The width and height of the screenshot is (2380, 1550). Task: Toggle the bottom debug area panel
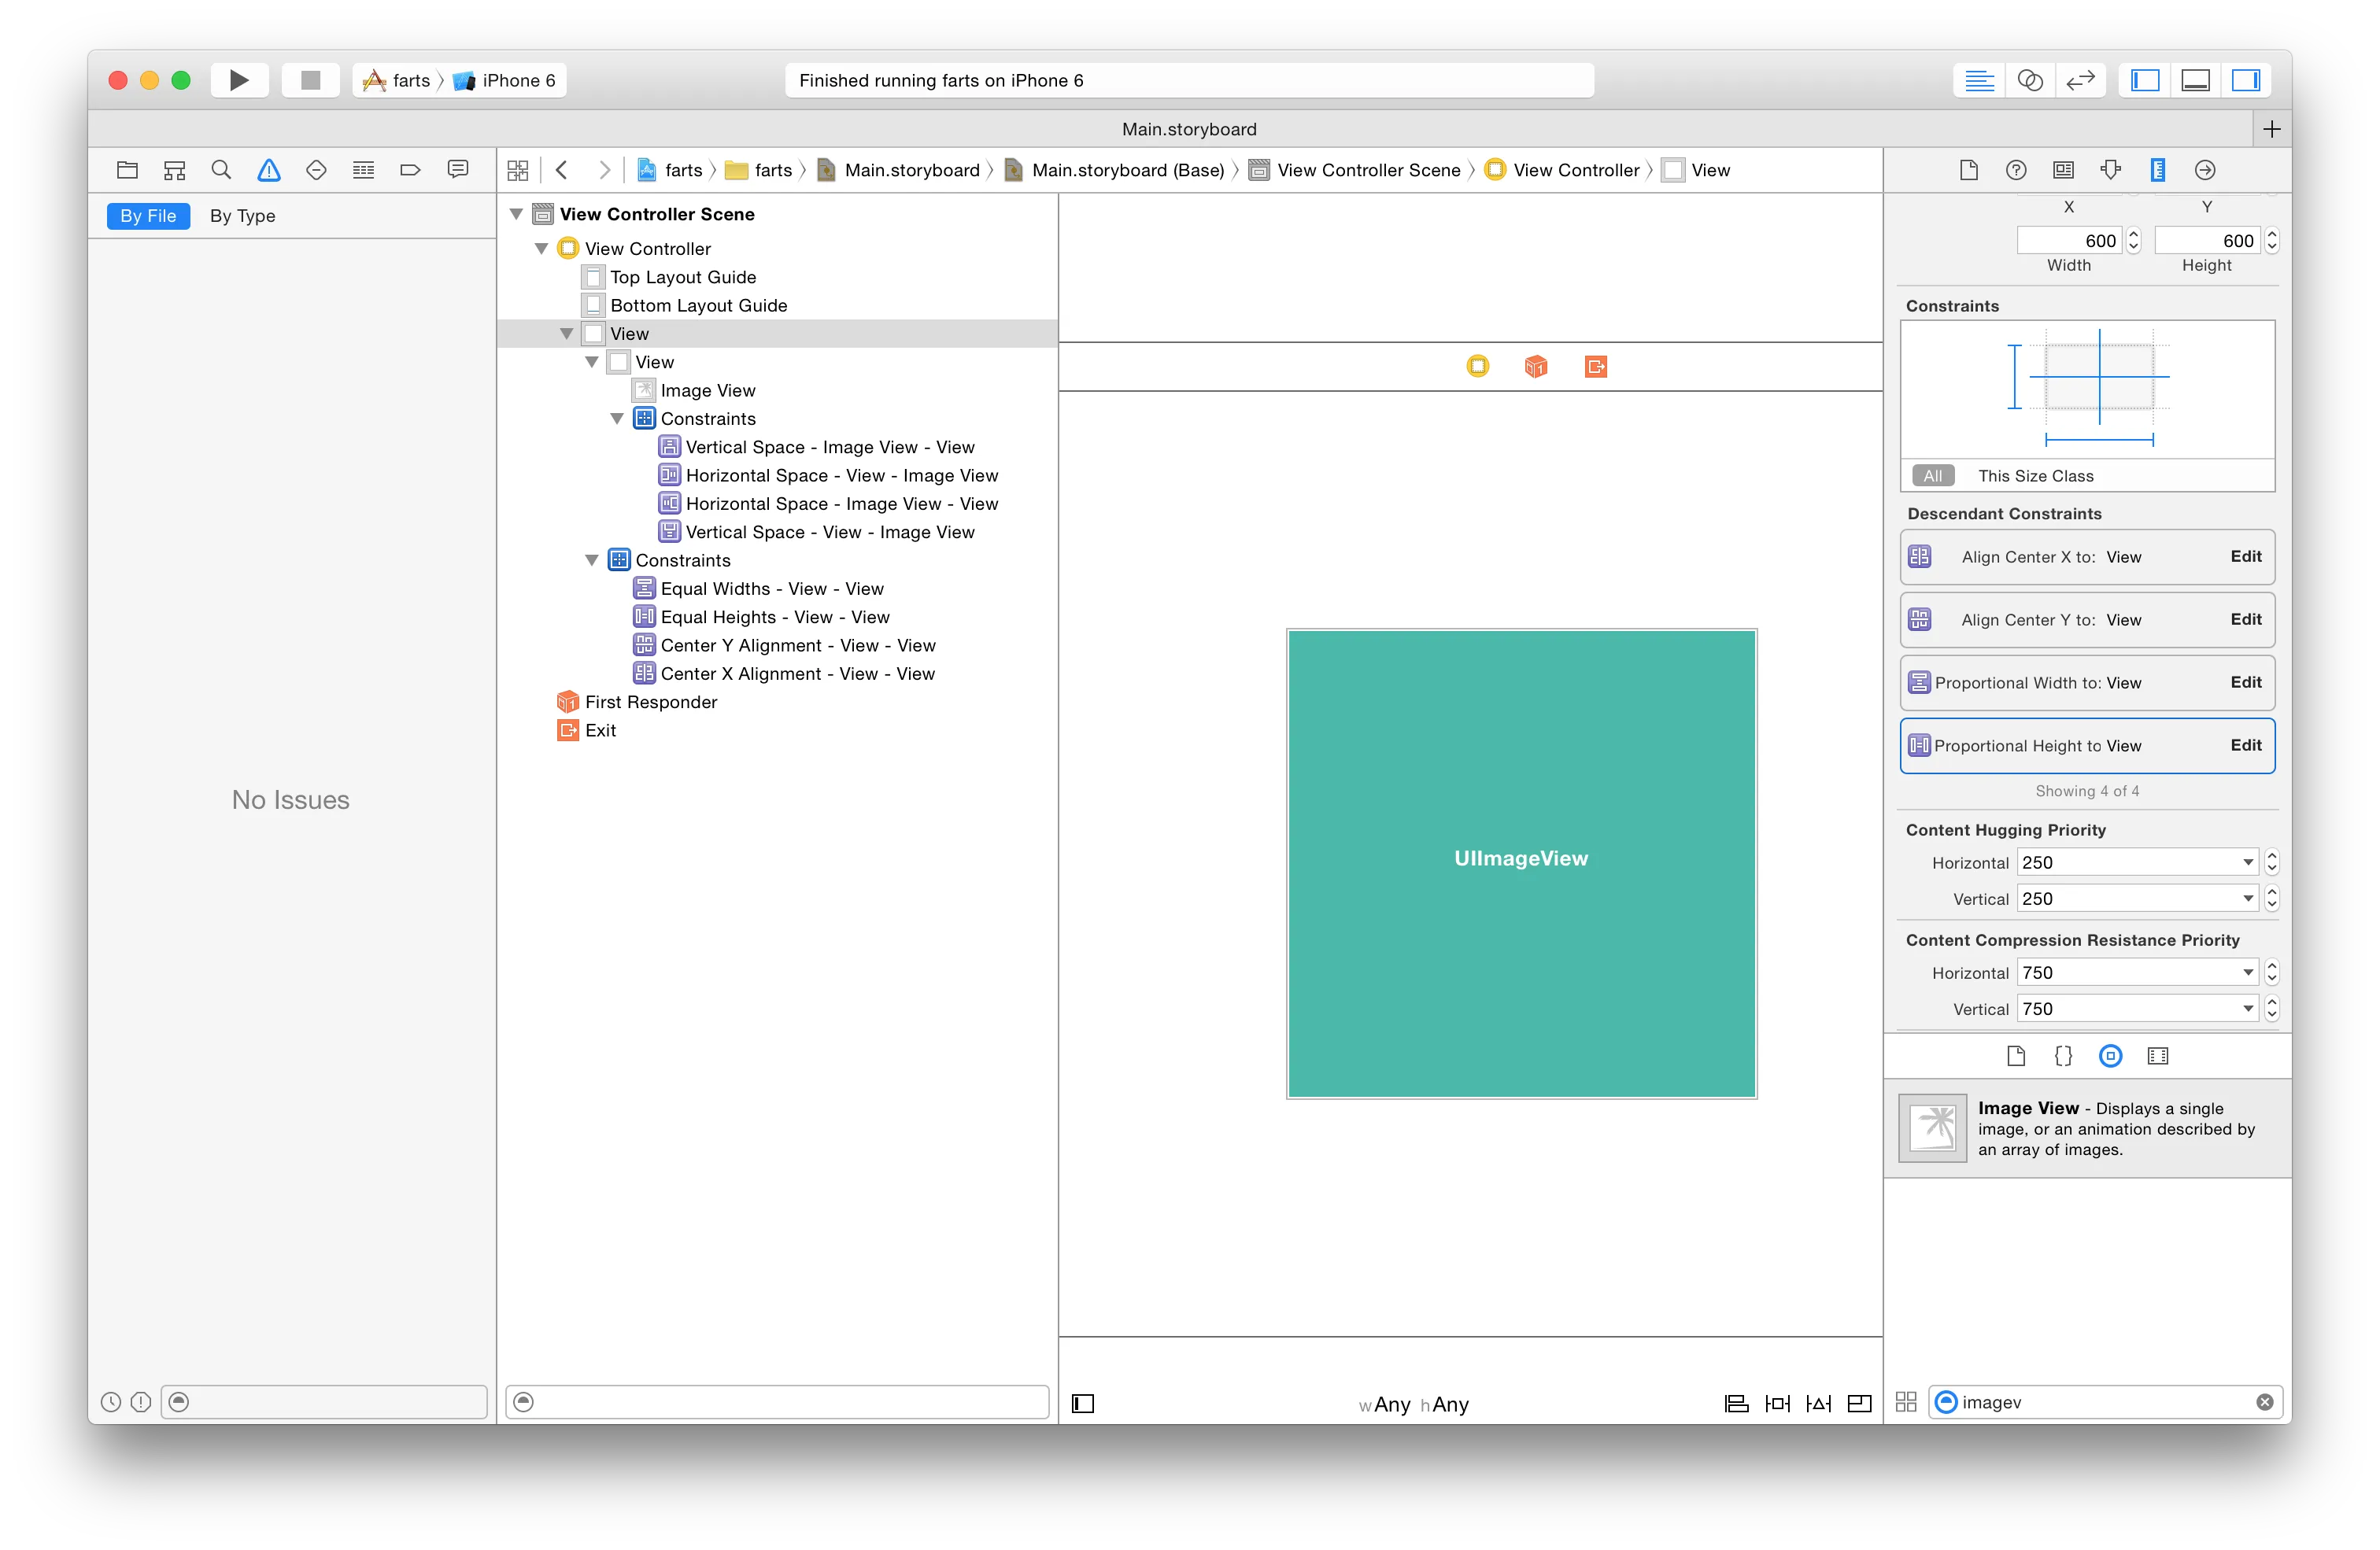click(2195, 80)
